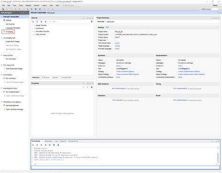This screenshot has height=173, width=222.
Task: Open the Tools menu
Action: pyautogui.click(x=21, y=5)
